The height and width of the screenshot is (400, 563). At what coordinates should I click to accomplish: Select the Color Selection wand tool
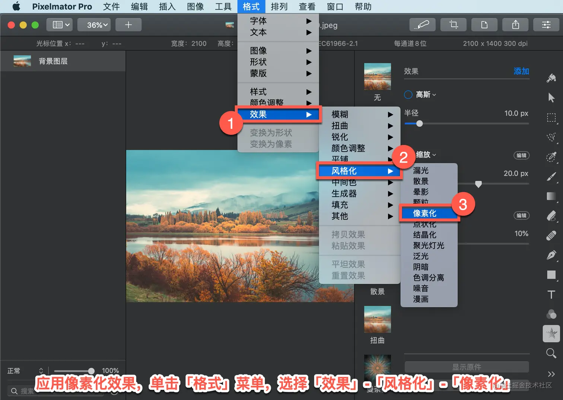click(551, 157)
